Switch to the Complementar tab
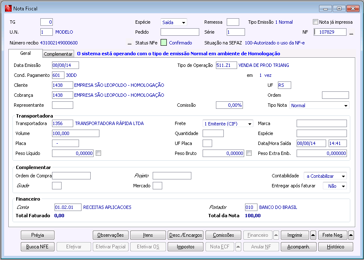 click(58, 54)
